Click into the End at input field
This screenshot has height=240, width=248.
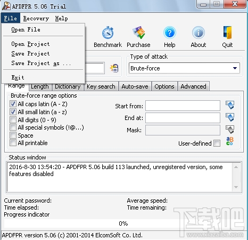[x=183, y=118]
